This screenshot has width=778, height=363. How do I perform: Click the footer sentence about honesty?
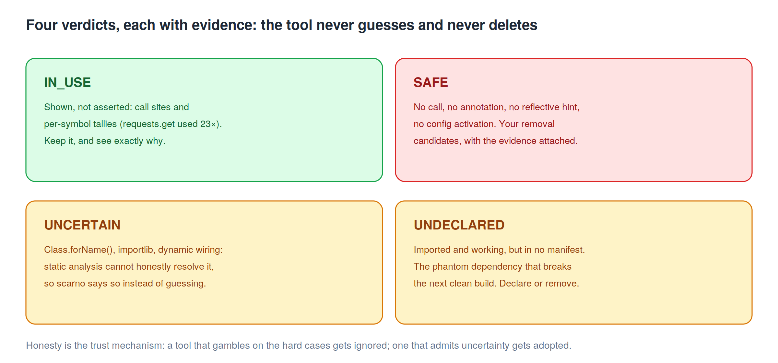[299, 345]
